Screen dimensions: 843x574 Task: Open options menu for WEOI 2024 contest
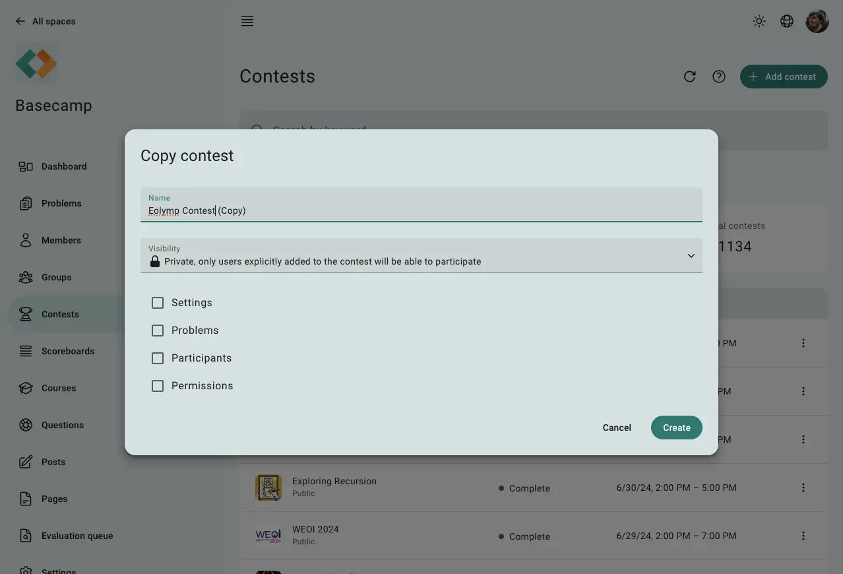point(803,536)
